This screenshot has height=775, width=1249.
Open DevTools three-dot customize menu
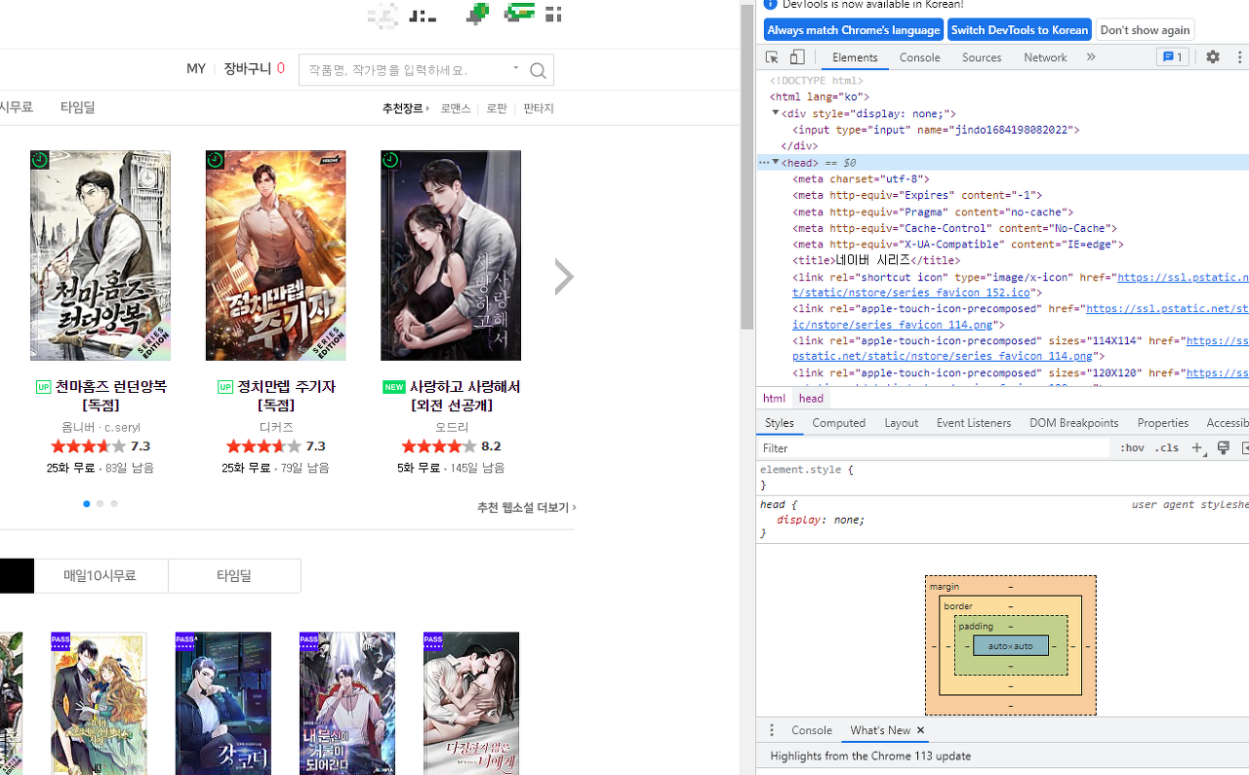click(1240, 58)
